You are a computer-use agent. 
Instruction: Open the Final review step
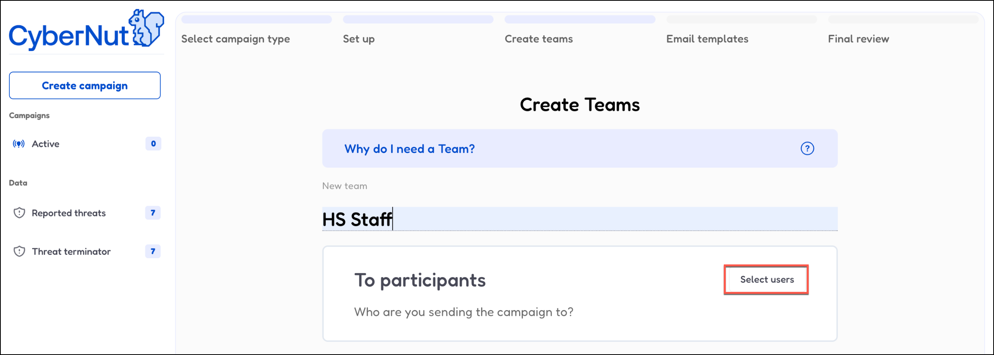858,39
